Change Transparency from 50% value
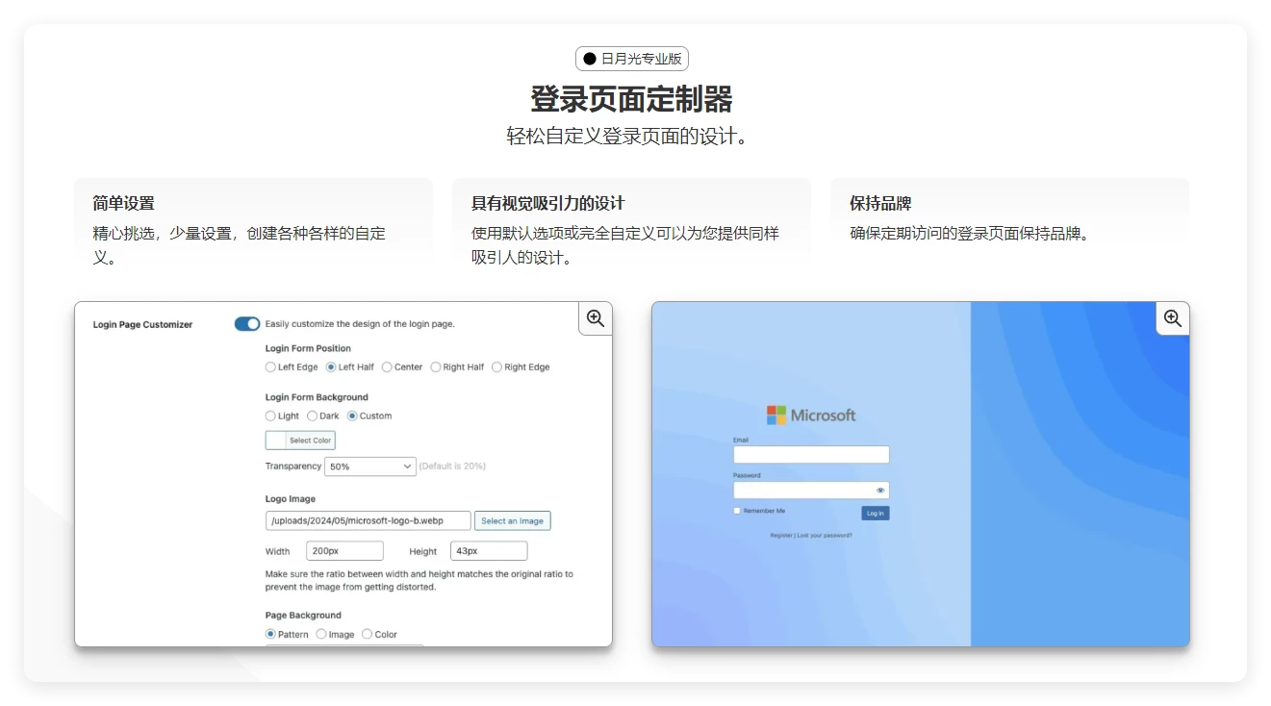The image size is (1271, 706). click(370, 466)
